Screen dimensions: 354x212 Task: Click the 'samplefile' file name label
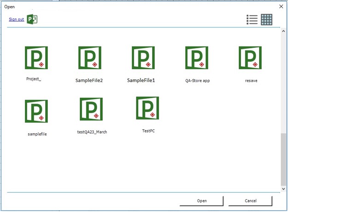(37, 134)
